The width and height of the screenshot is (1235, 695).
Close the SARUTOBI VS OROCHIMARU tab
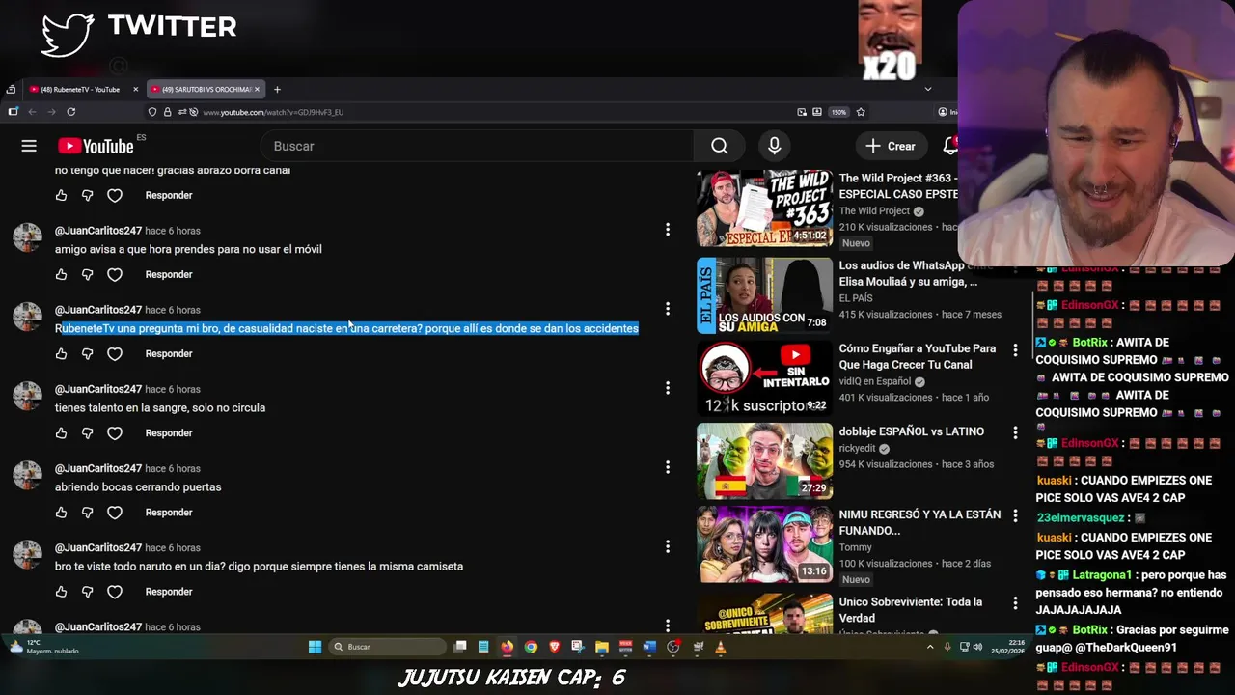click(x=257, y=89)
